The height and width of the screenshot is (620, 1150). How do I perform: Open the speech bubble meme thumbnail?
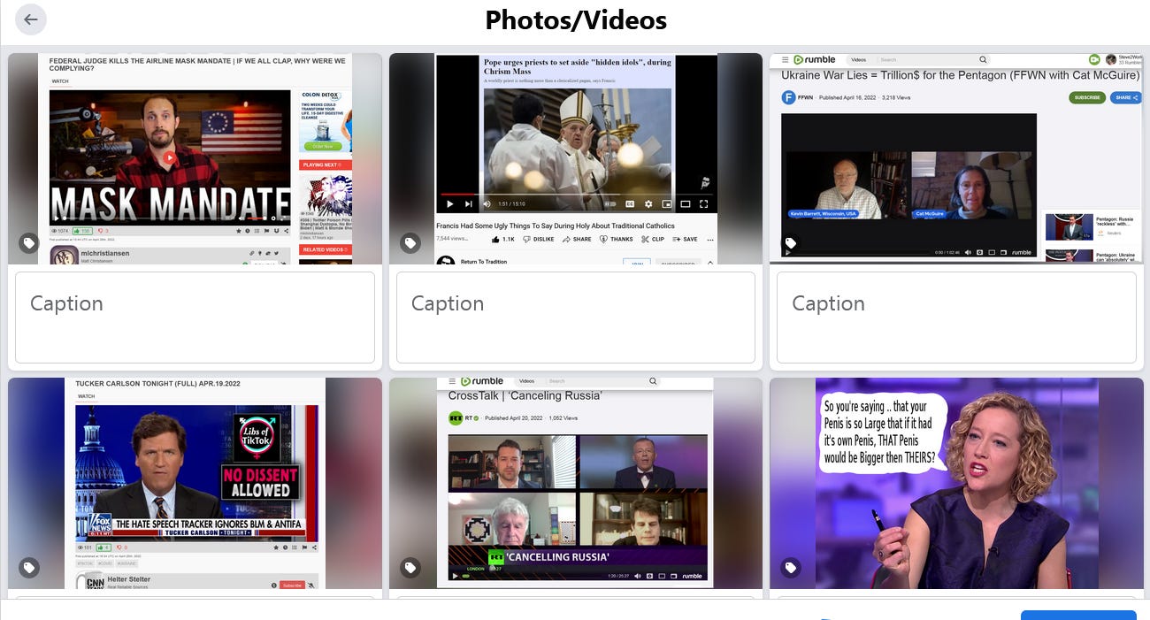point(956,483)
